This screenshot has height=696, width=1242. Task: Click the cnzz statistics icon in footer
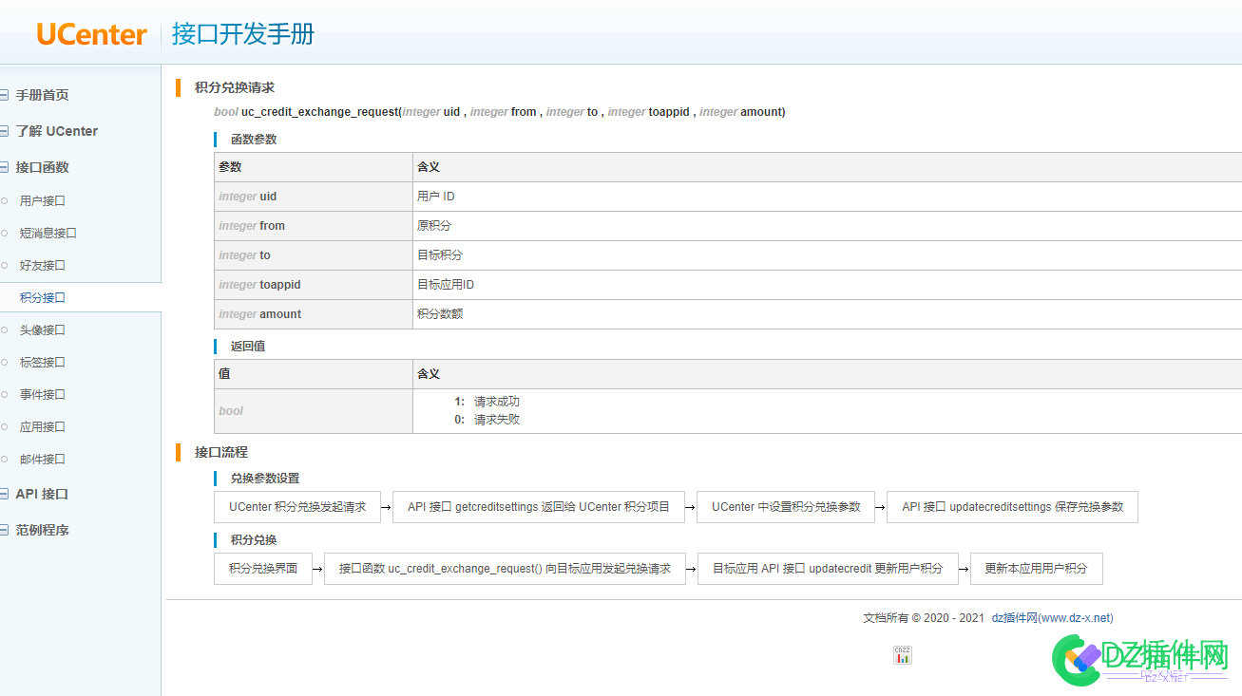[x=902, y=654]
